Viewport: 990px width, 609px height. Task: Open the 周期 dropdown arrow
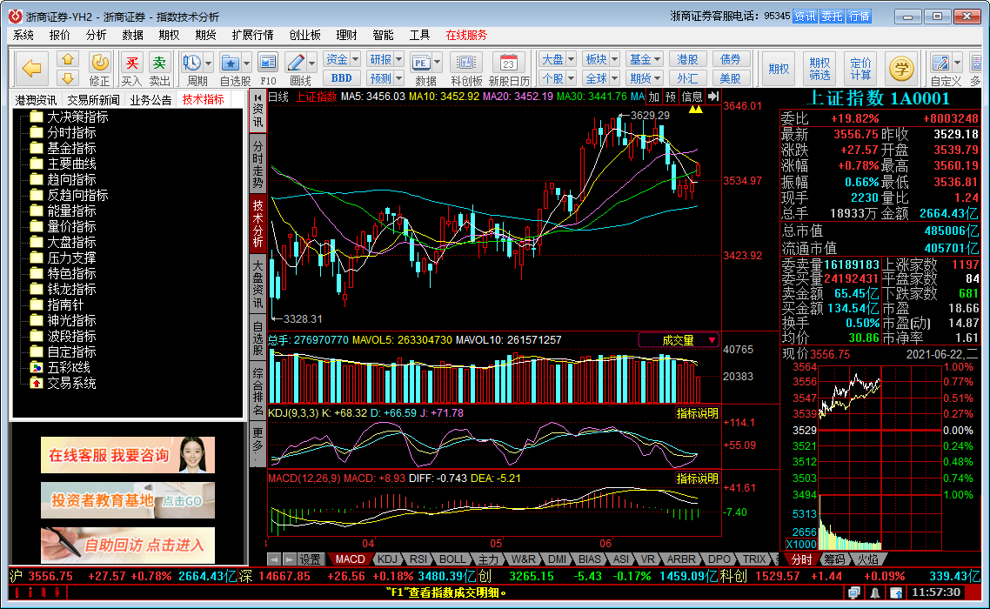[x=209, y=63]
